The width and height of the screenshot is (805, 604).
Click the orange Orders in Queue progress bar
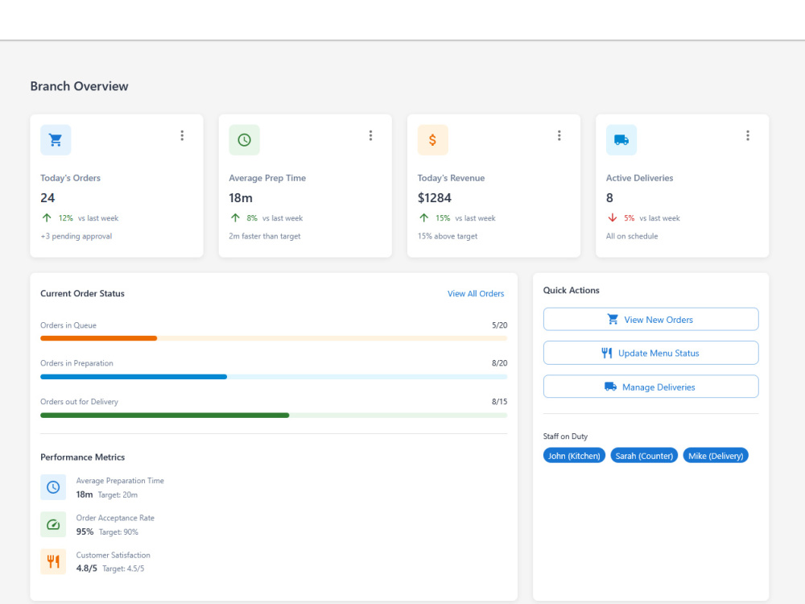tap(274, 338)
